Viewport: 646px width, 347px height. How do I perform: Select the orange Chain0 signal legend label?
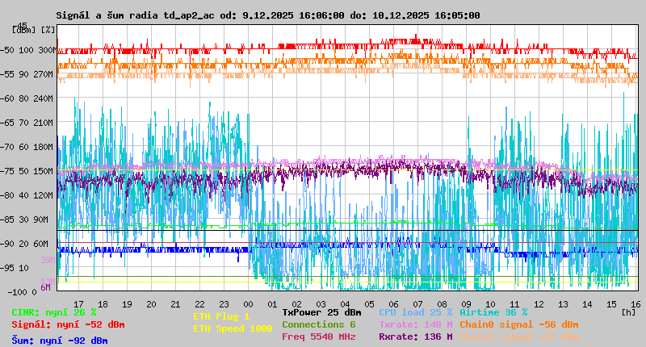(519, 324)
